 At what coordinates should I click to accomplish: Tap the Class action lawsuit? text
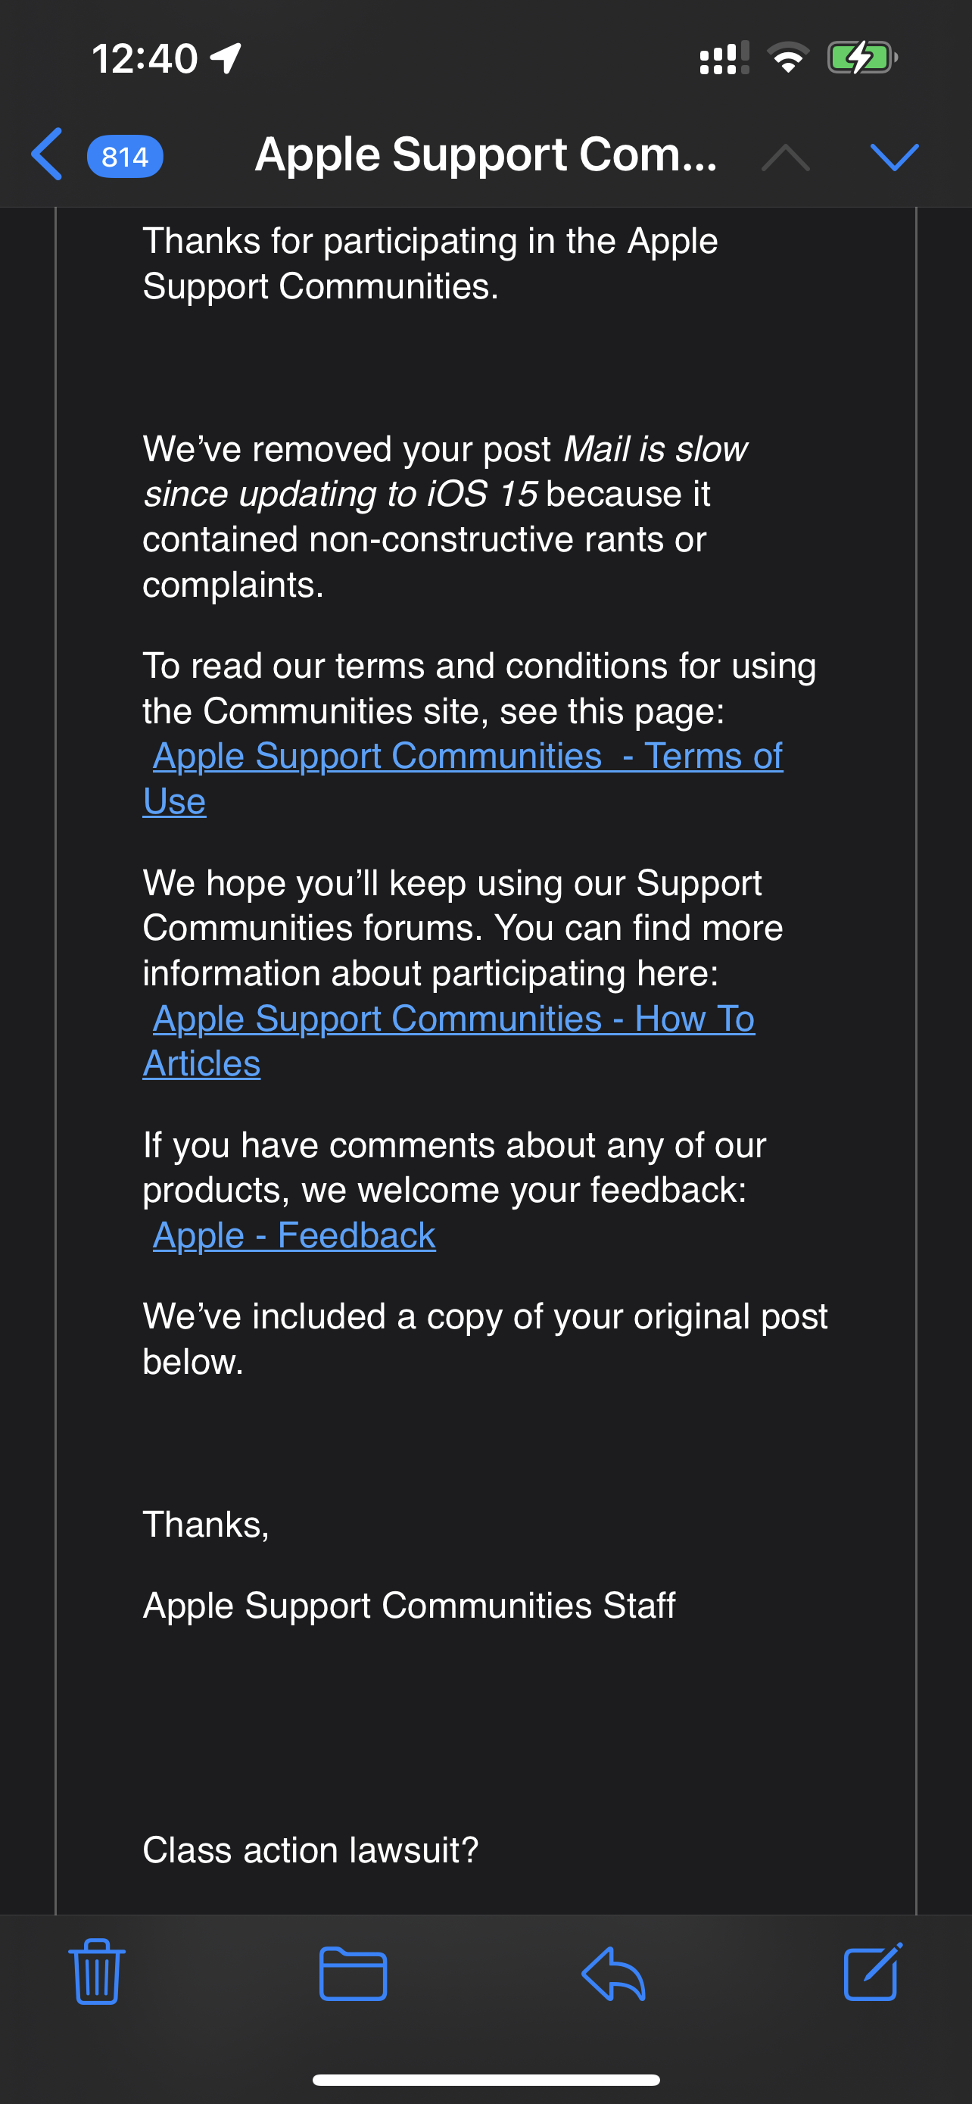(310, 1850)
